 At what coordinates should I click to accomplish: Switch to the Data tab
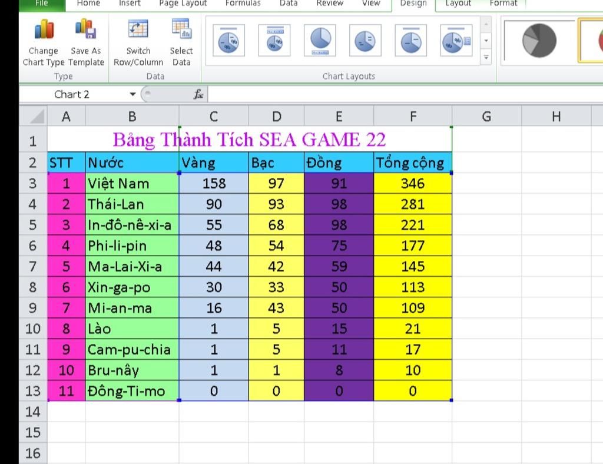(289, 4)
